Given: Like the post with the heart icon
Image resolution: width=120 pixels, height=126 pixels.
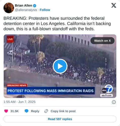Looking at the screenshot, I should (6, 111).
